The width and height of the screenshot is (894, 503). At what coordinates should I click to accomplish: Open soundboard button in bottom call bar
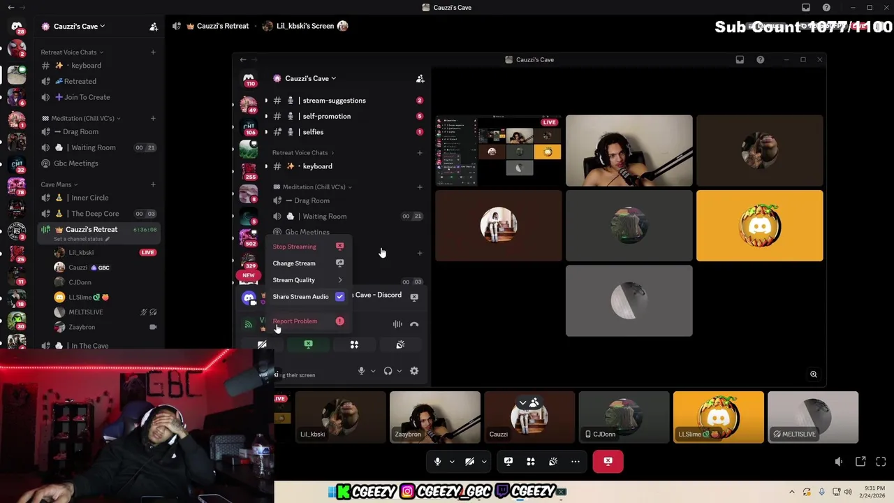click(x=553, y=461)
